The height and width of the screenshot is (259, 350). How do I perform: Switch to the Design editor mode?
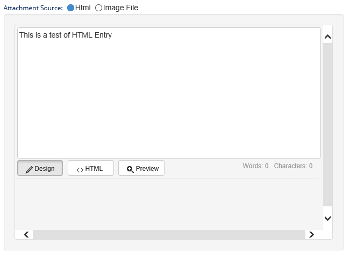(40, 168)
